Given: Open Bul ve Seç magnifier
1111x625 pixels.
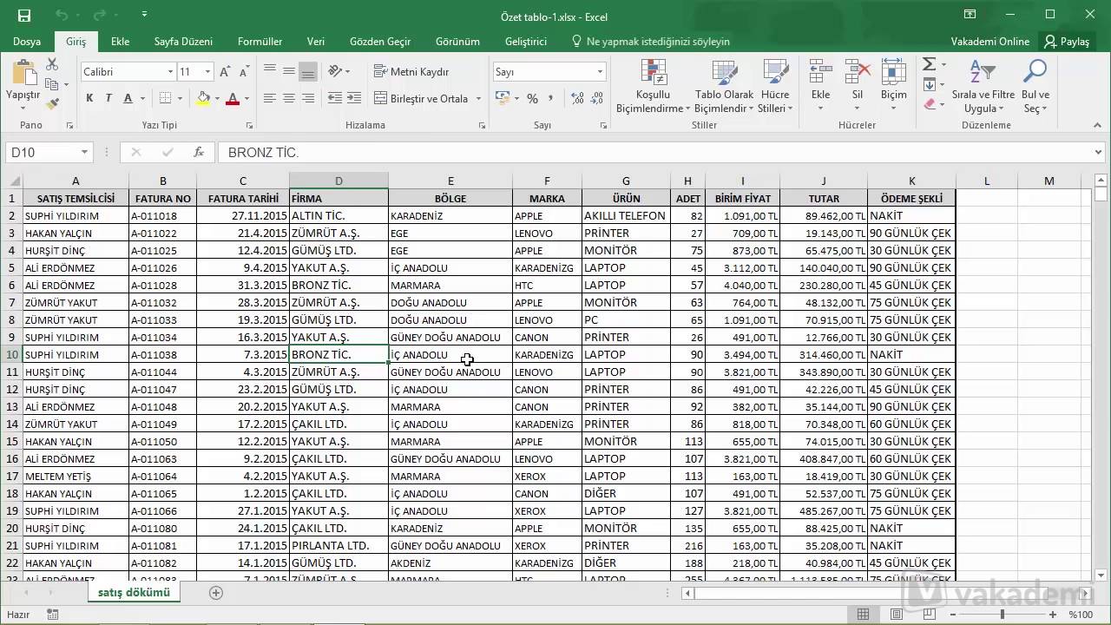Looking at the screenshot, I should tap(1035, 87).
